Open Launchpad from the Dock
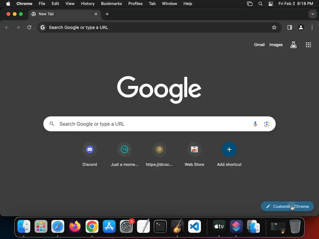The width and height of the screenshot is (319, 239). coord(41,227)
